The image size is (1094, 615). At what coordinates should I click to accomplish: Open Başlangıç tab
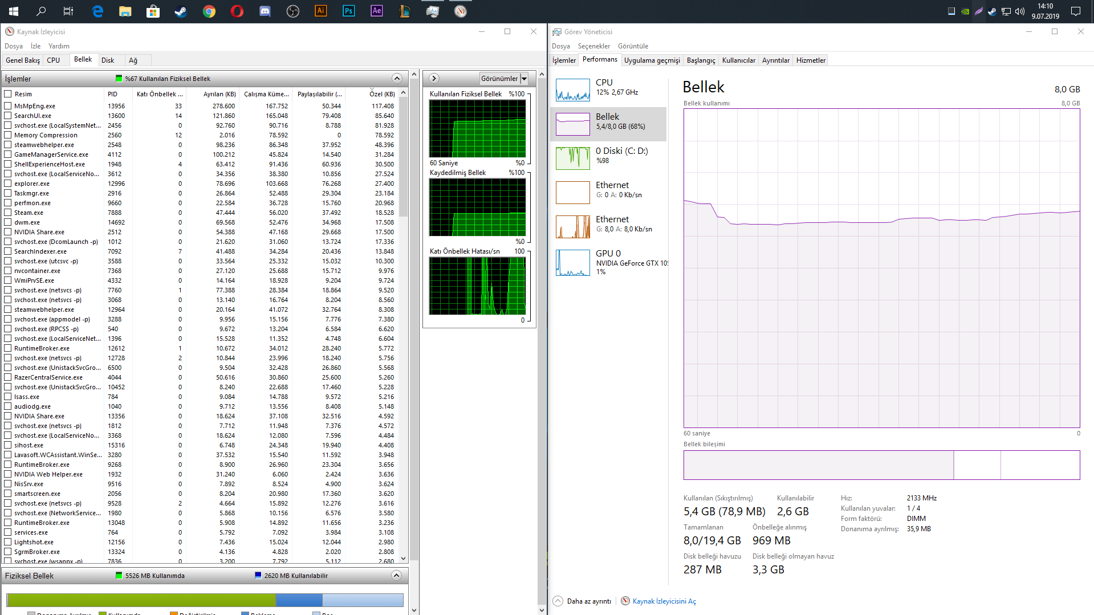701,60
